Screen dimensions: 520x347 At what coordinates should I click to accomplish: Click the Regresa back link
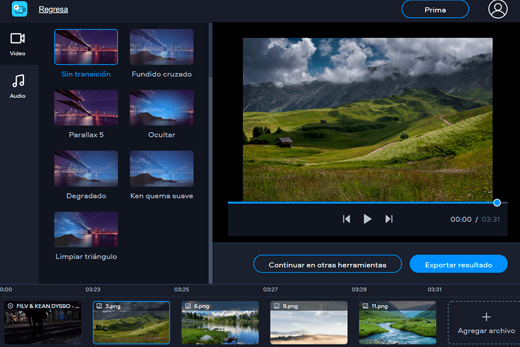(x=54, y=10)
